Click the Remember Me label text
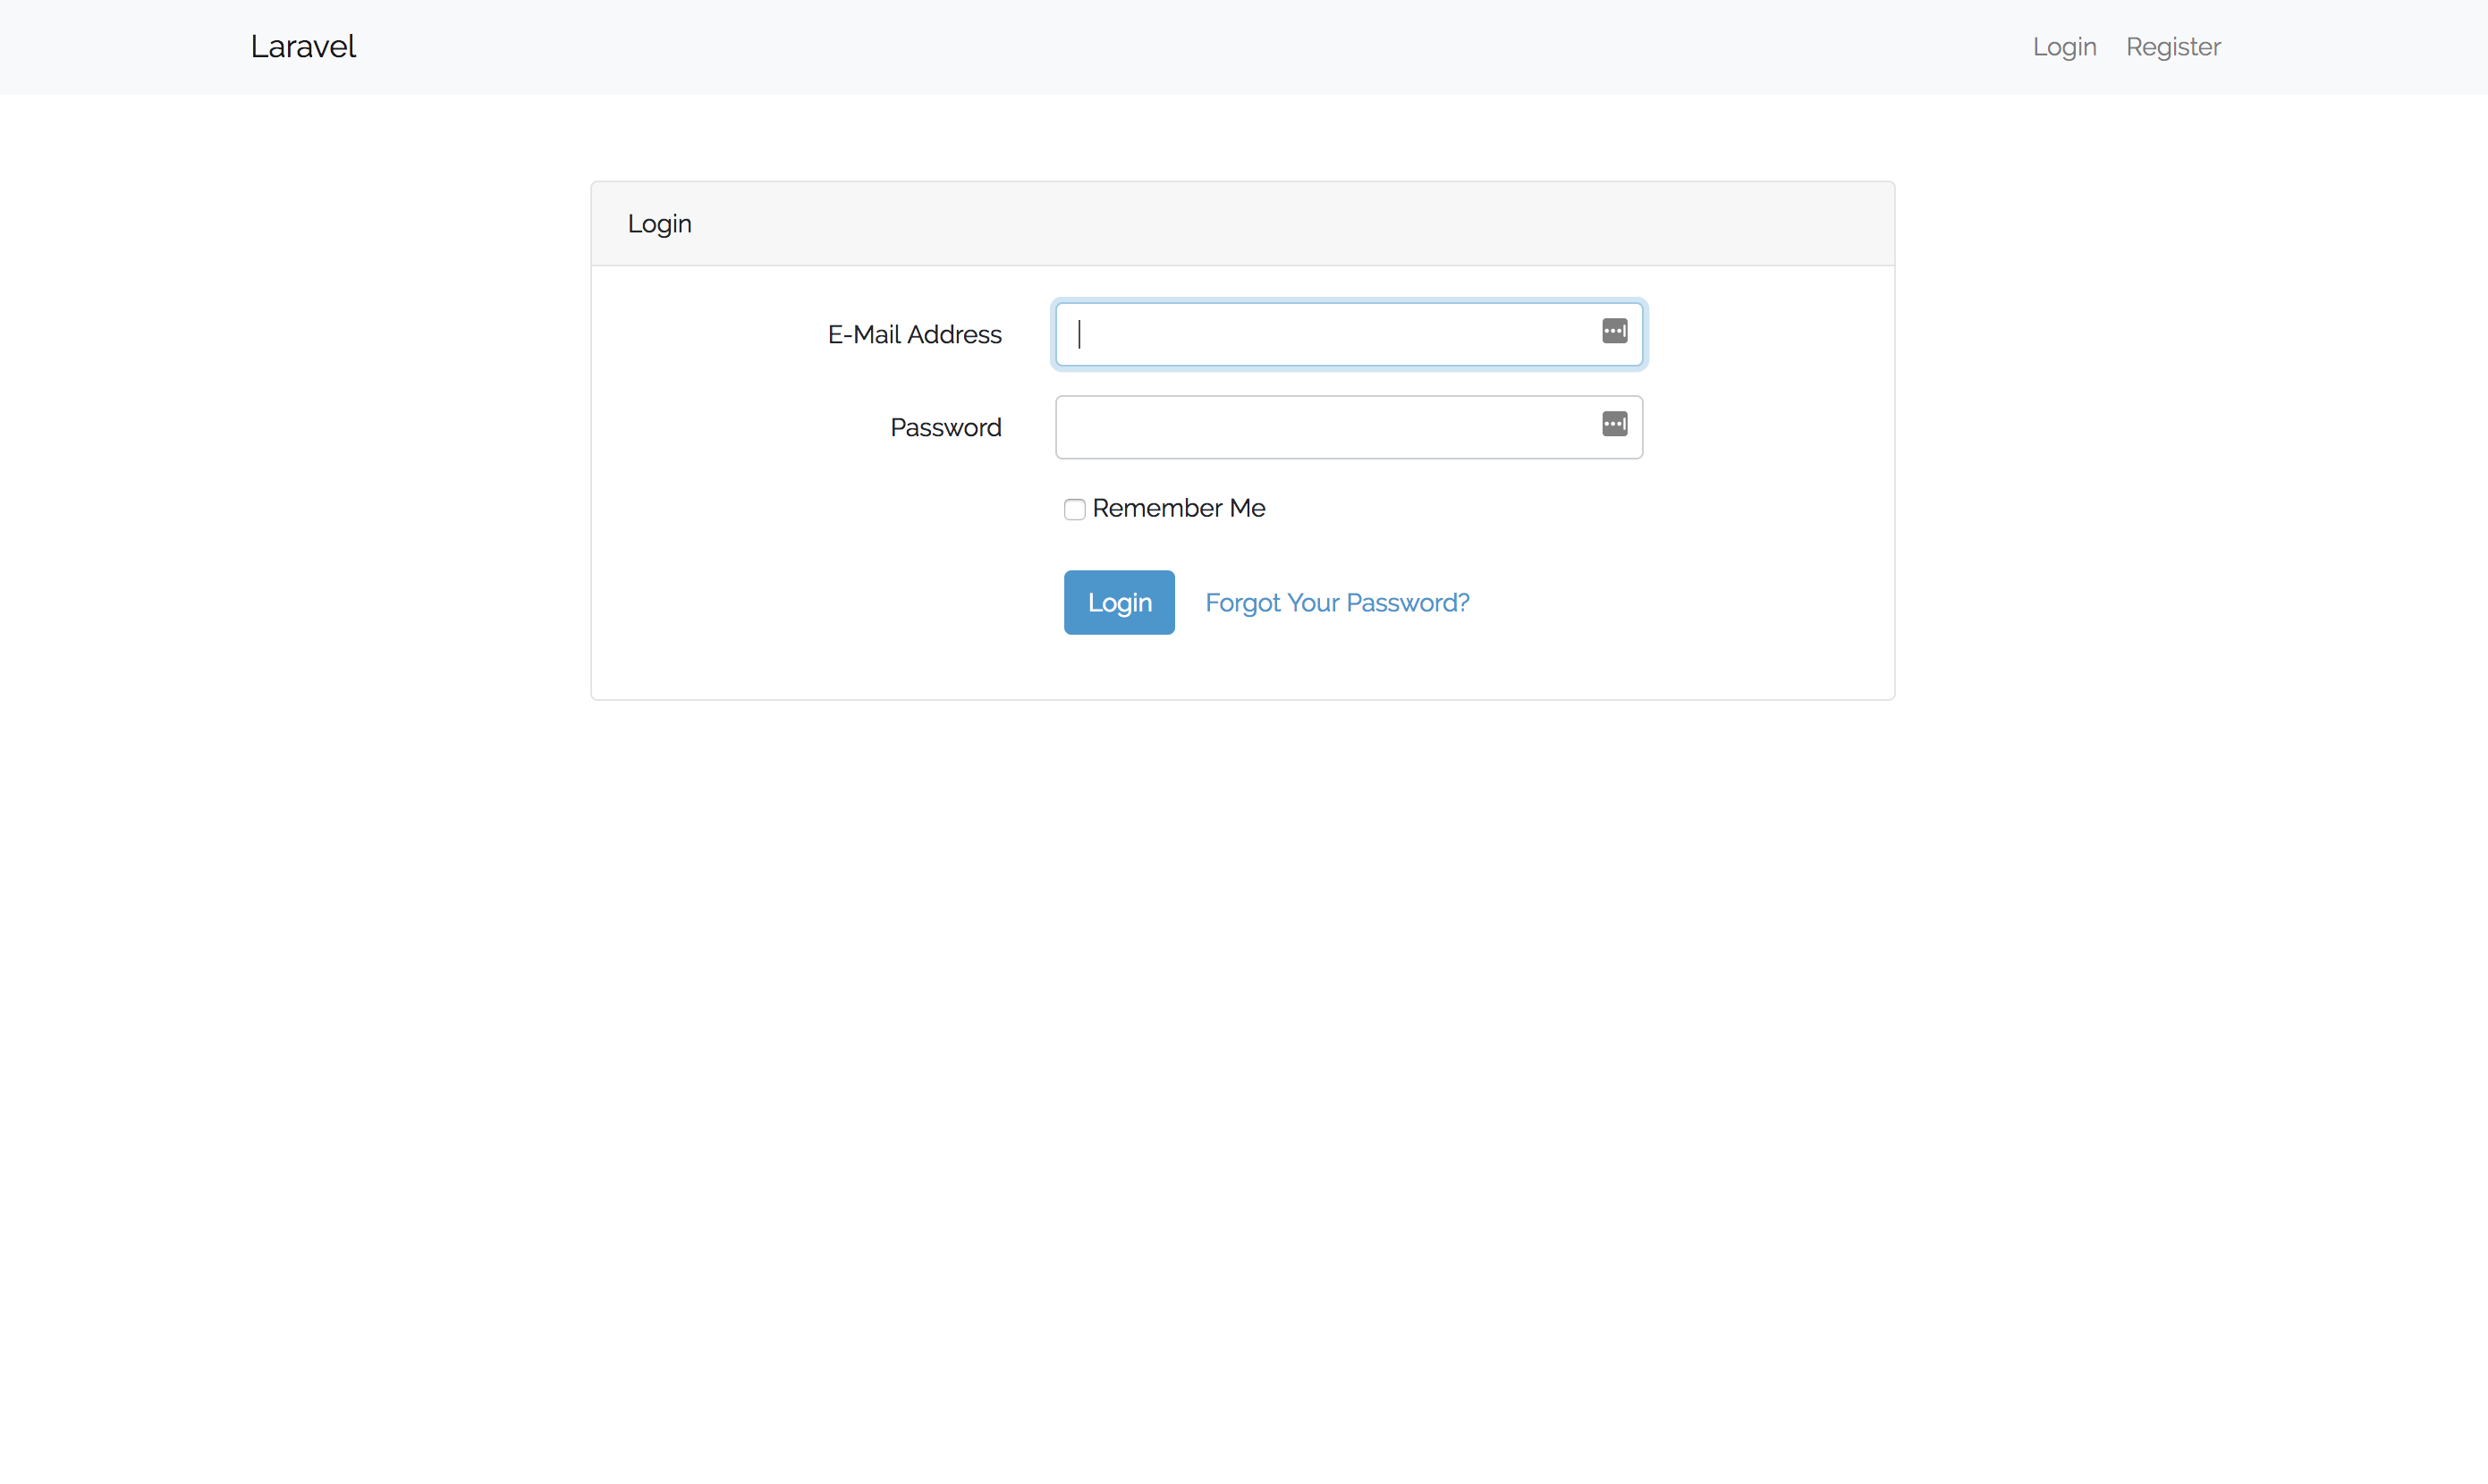The height and width of the screenshot is (1484, 2488). pos(1179,508)
